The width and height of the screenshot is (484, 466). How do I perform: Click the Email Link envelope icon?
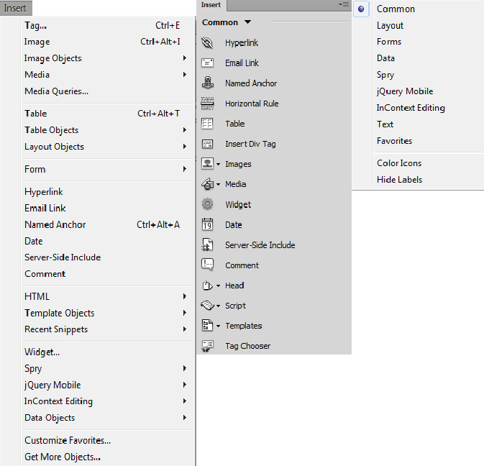pyautogui.click(x=208, y=63)
